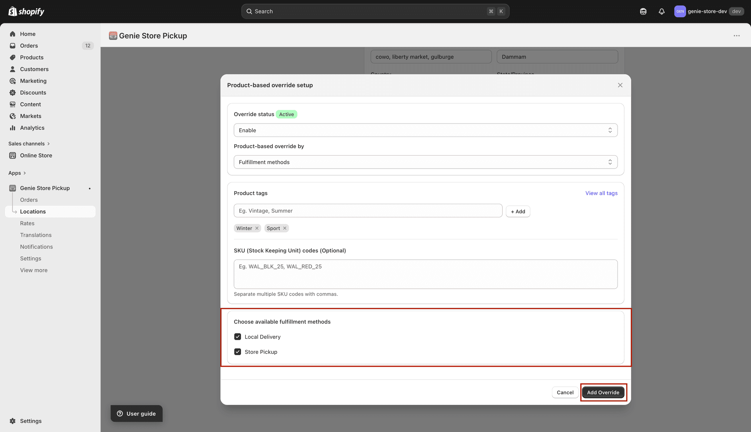Image resolution: width=751 pixels, height=432 pixels.
Task: Open the three-dot page menu
Action: click(x=737, y=36)
